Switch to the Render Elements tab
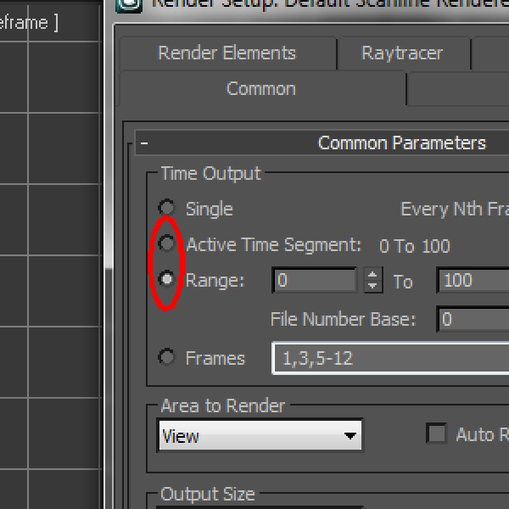The width and height of the screenshot is (509, 509). coord(227,53)
